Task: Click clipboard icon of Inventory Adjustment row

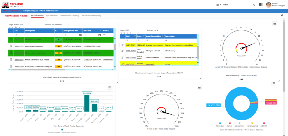Action: (x=11, y=46)
